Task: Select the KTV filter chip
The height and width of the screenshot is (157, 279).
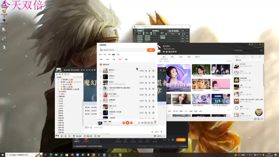Action: tap(120, 59)
